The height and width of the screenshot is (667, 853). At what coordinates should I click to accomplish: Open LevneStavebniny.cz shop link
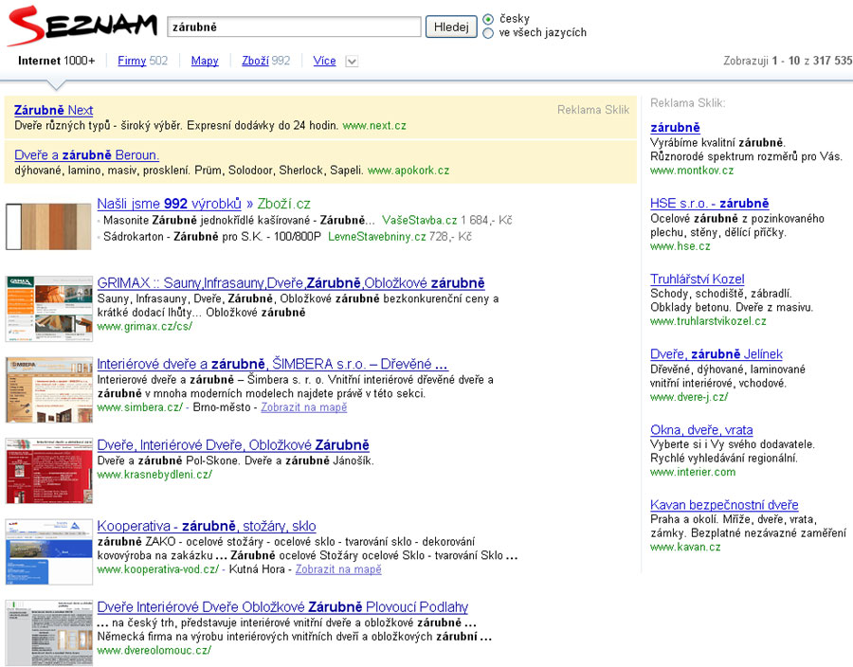tap(377, 237)
